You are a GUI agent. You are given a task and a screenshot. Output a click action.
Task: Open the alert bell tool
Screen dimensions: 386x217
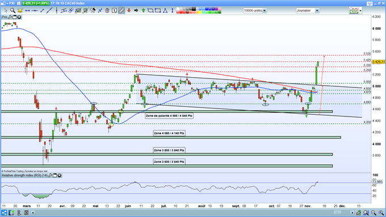pyautogui.click(x=20, y=10)
